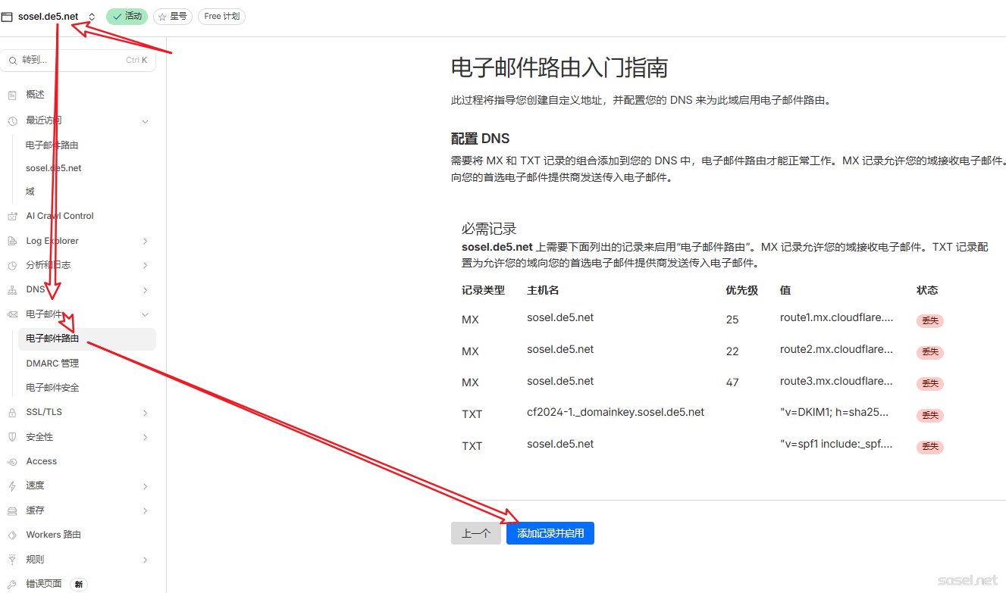
Task: Click the 转到... search field
Action: [x=77, y=60]
